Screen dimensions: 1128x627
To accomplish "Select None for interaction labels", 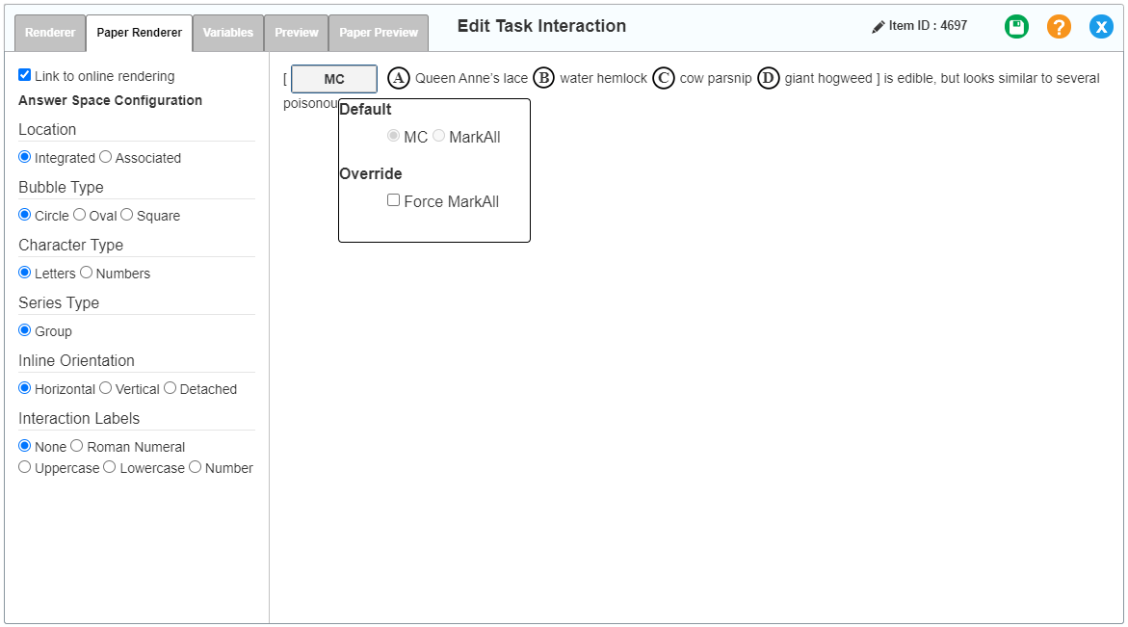I will (24, 446).
